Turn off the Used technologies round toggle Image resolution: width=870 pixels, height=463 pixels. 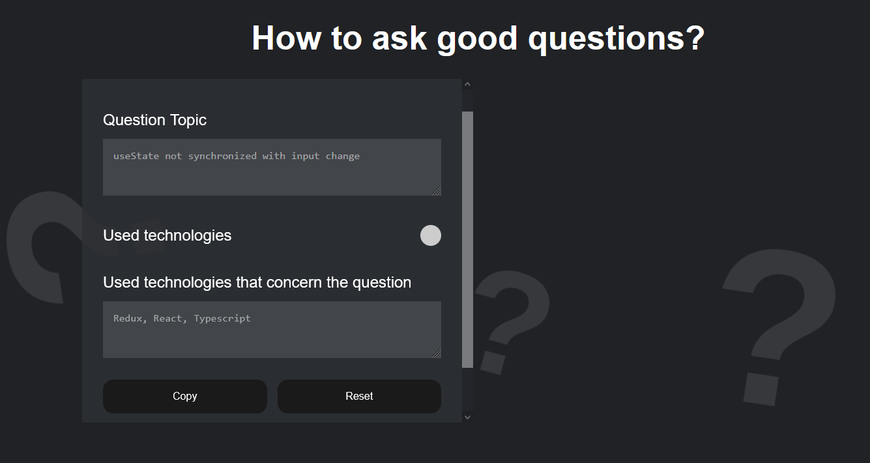[x=430, y=235]
